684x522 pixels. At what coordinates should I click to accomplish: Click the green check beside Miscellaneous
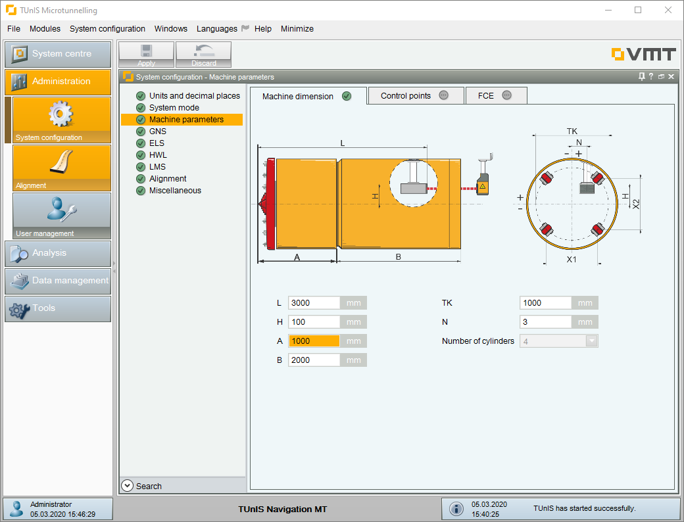pos(141,191)
